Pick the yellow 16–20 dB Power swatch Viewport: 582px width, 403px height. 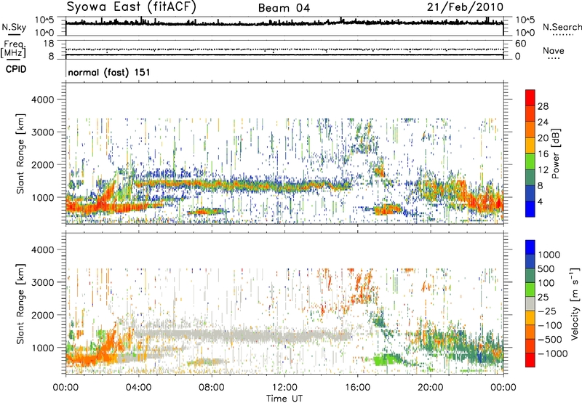click(530, 145)
